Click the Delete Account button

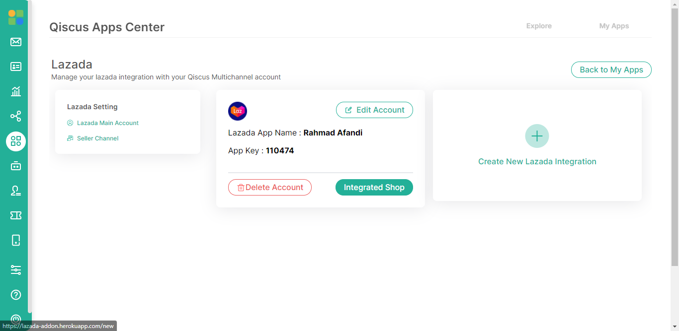(x=270, y=188)
